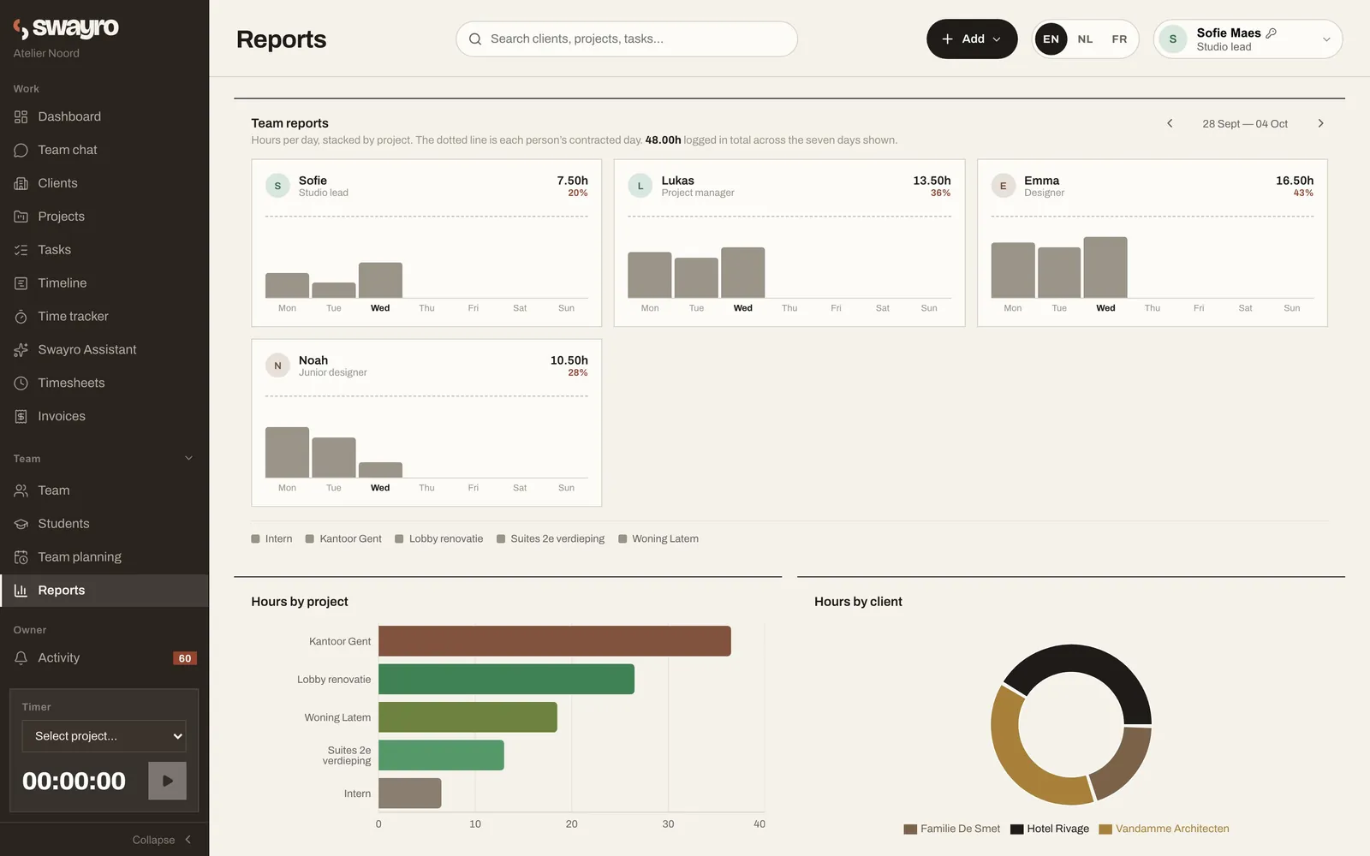Toggle the Intern legend entry
Viewport: 1370px width, 856px height.
click(x=271, y=539)
